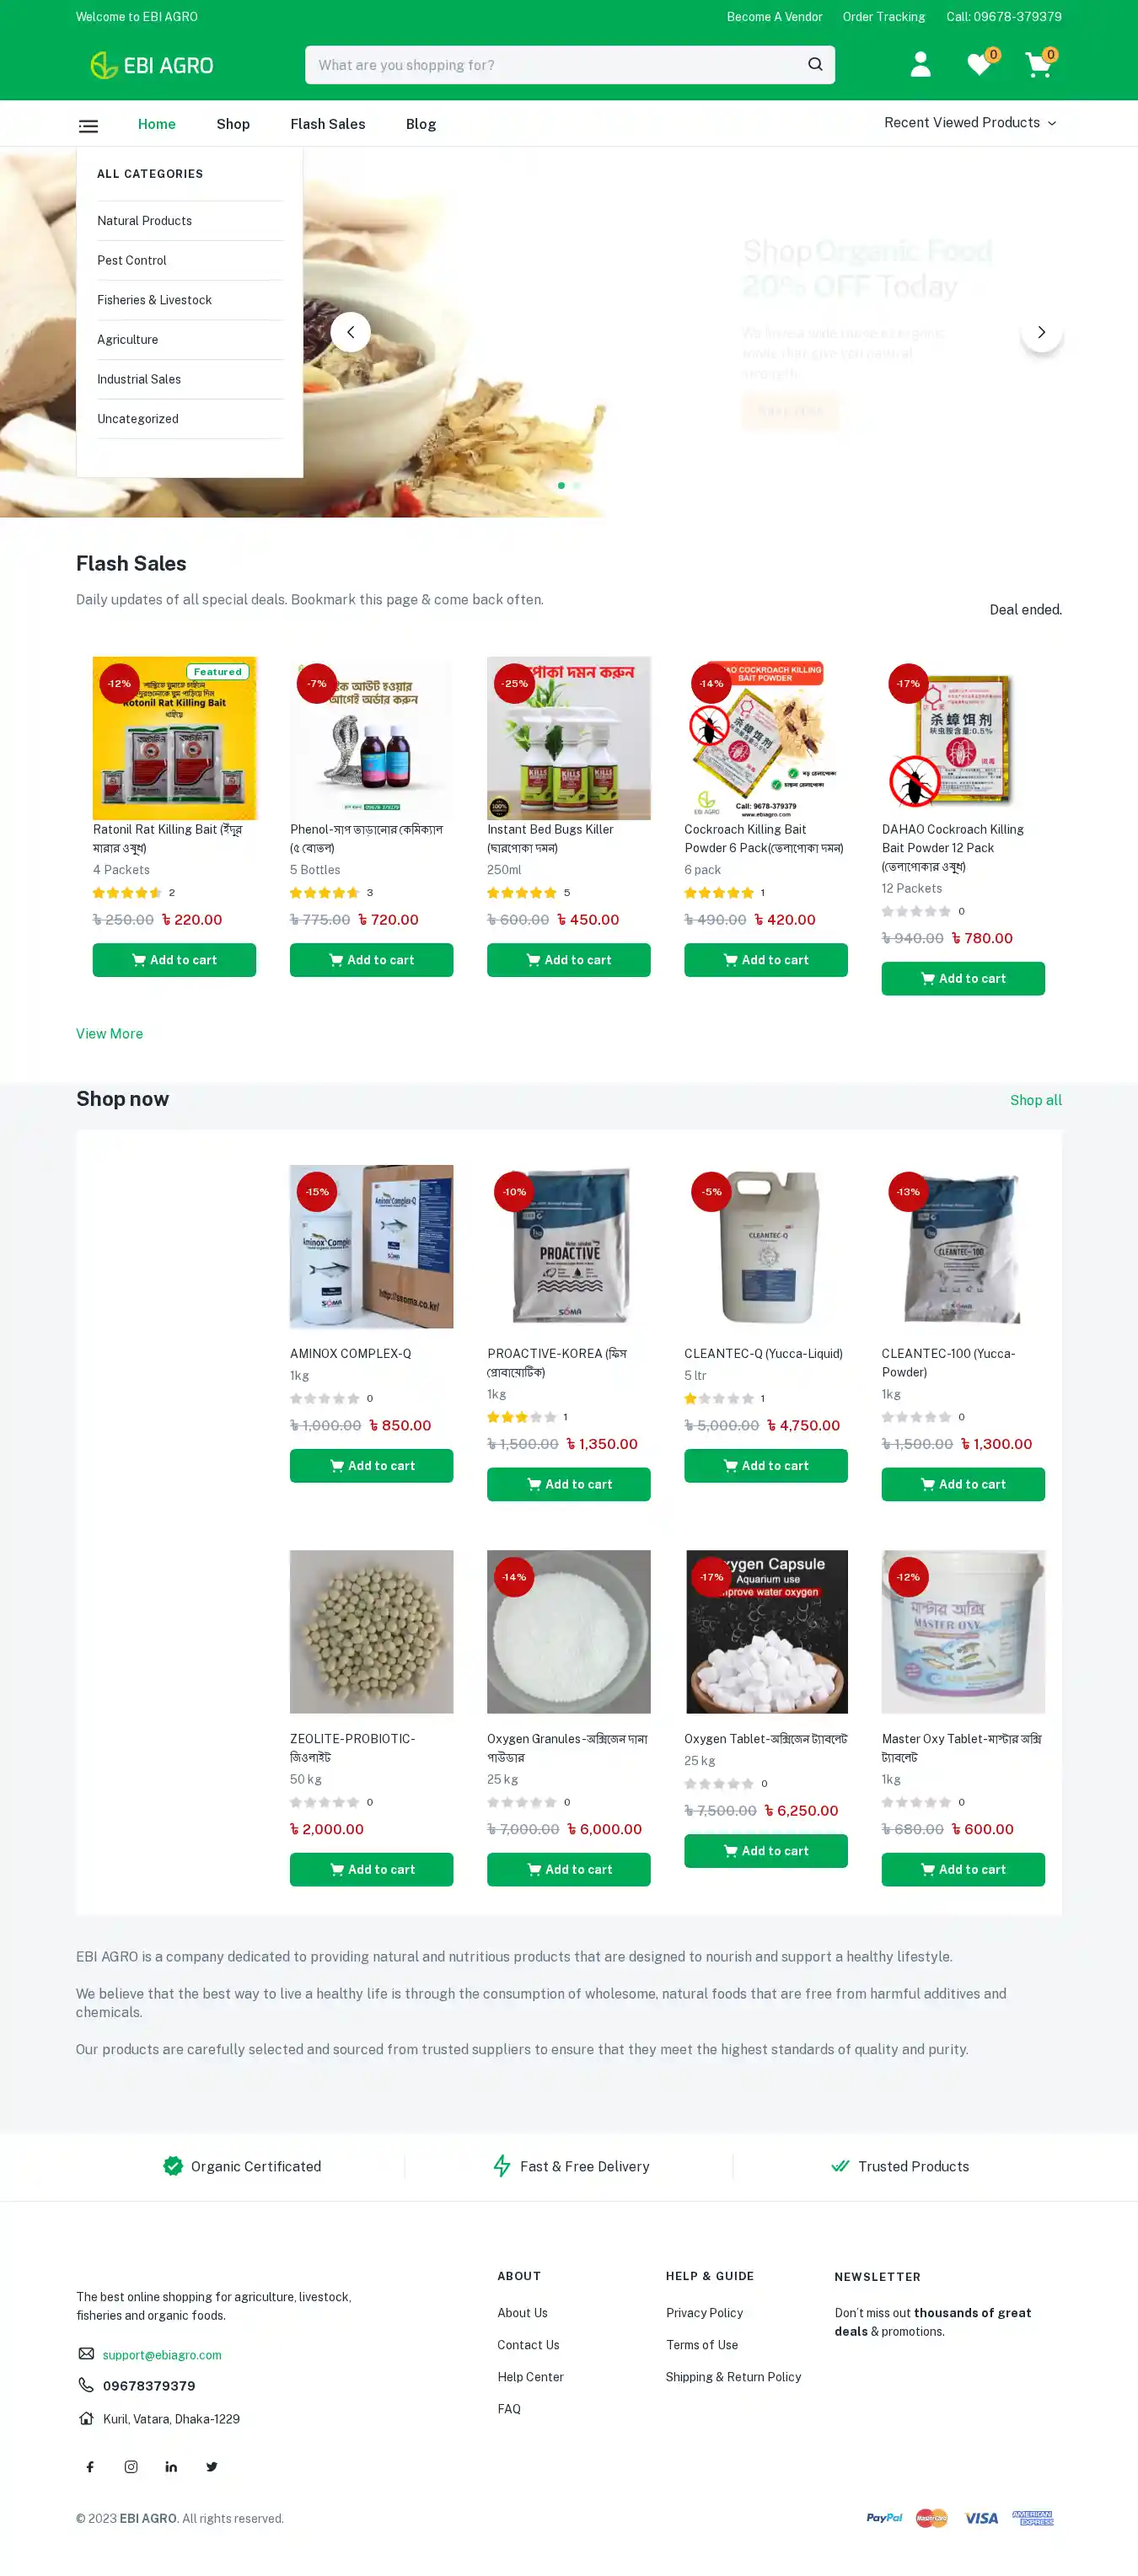Toggle the hamburger categories menu icon
Viewport: 1138px width, 2576px height.
pyautogui.click(x=88, y=126)
